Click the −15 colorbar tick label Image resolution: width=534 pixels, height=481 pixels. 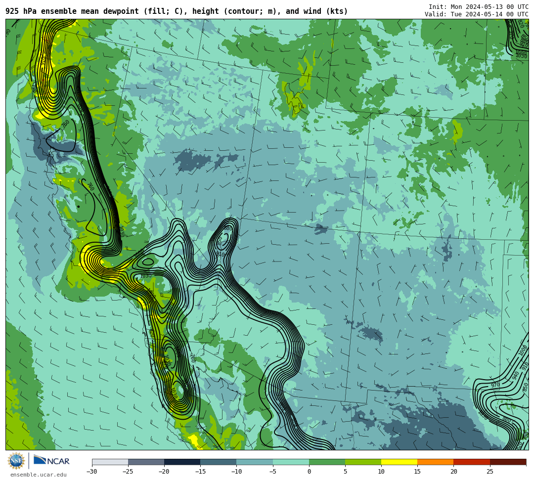point(200,472)
